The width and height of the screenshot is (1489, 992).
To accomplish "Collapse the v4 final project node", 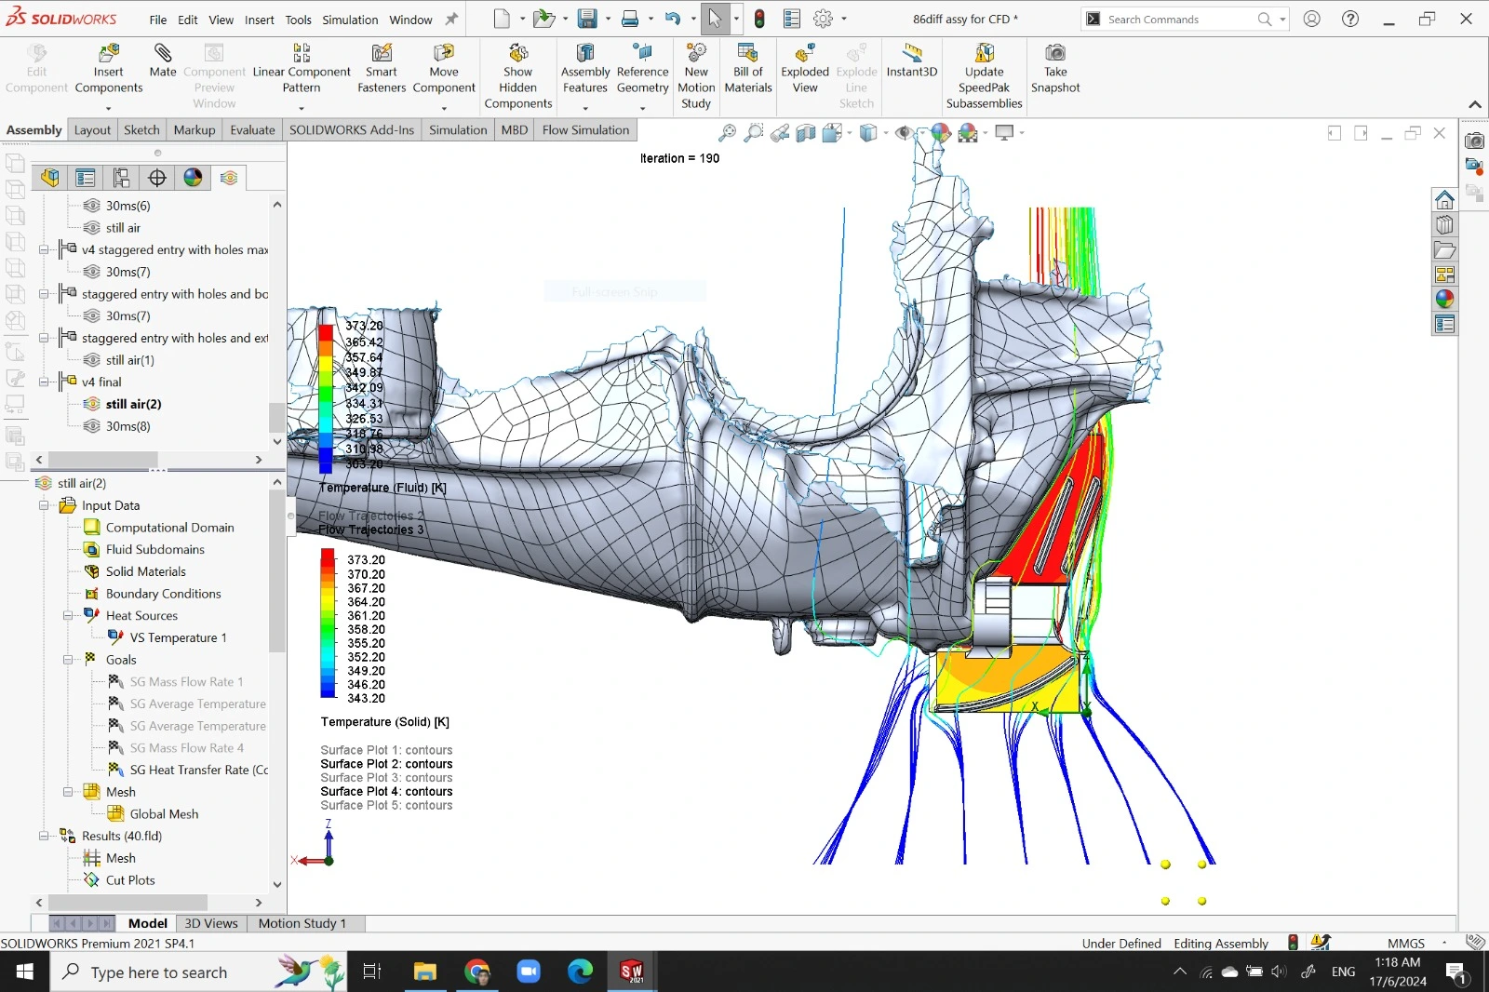I will point(44,382).
